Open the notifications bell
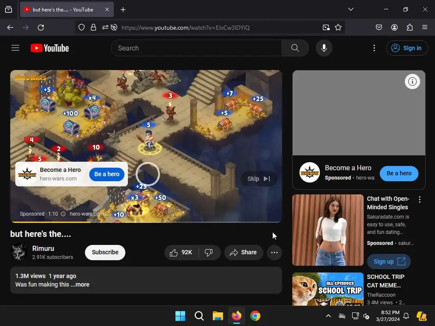This screenshot has height=326, width=435. point(406,316)
